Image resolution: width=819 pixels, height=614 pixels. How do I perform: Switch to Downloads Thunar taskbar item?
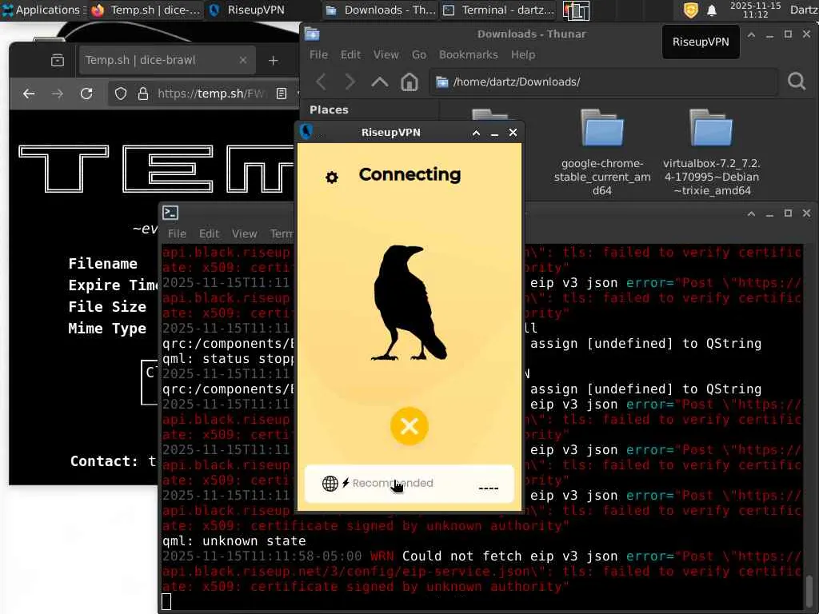coord(380,10)
